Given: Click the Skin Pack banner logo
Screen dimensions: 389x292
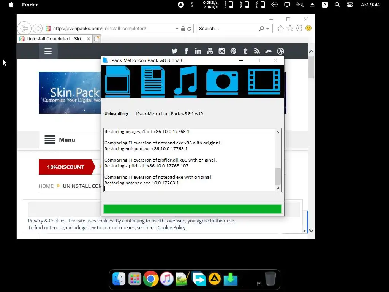Looking at the screenshot, I should [70, 93].
